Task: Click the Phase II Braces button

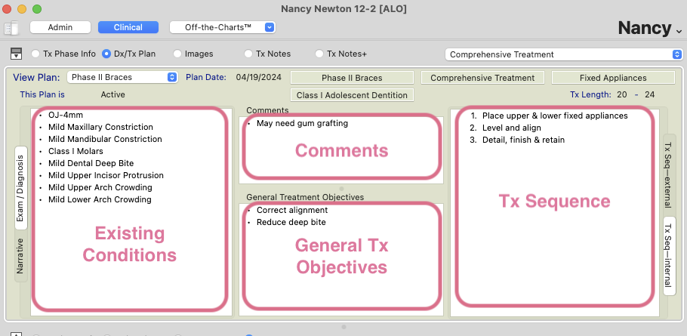Action: pyautogui.click(x=352, y=78)
